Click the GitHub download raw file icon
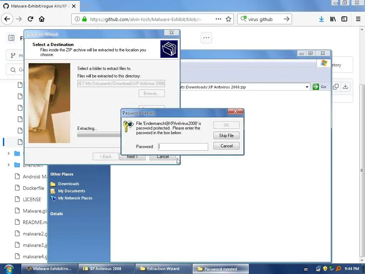The image size is (365, 274). pos(345,87)
